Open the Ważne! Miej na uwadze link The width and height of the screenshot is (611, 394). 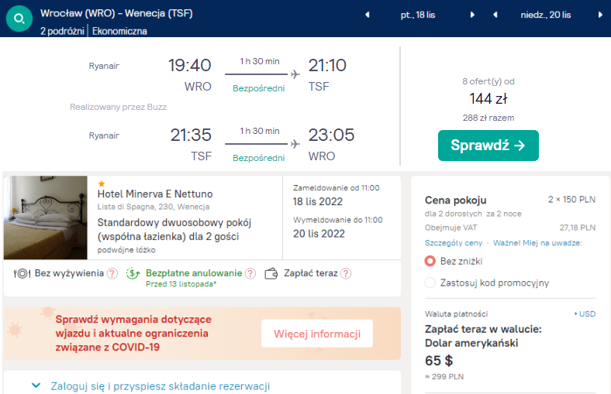(537, 243)
